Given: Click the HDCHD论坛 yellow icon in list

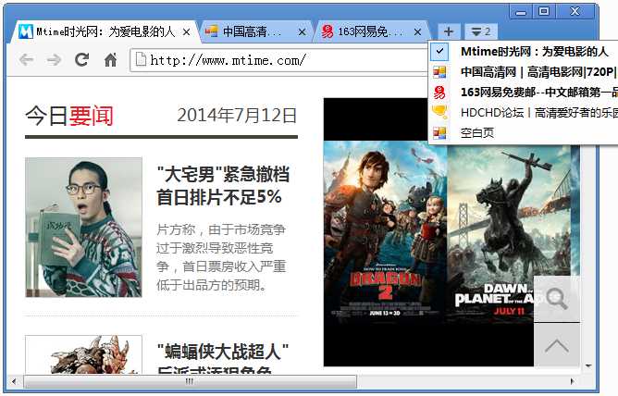Looking at the screenshot, I should point(439,112).
